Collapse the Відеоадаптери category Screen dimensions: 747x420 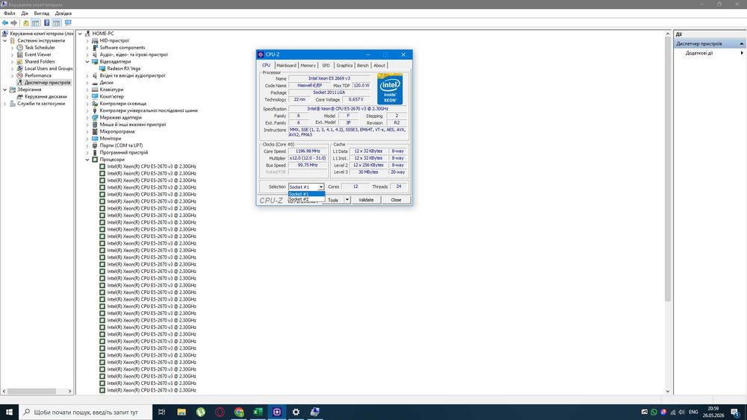[87, 62]
